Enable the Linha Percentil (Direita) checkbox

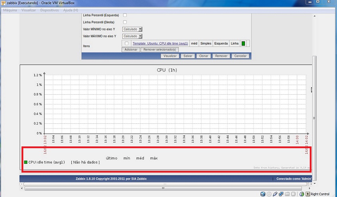coord(125,22)
